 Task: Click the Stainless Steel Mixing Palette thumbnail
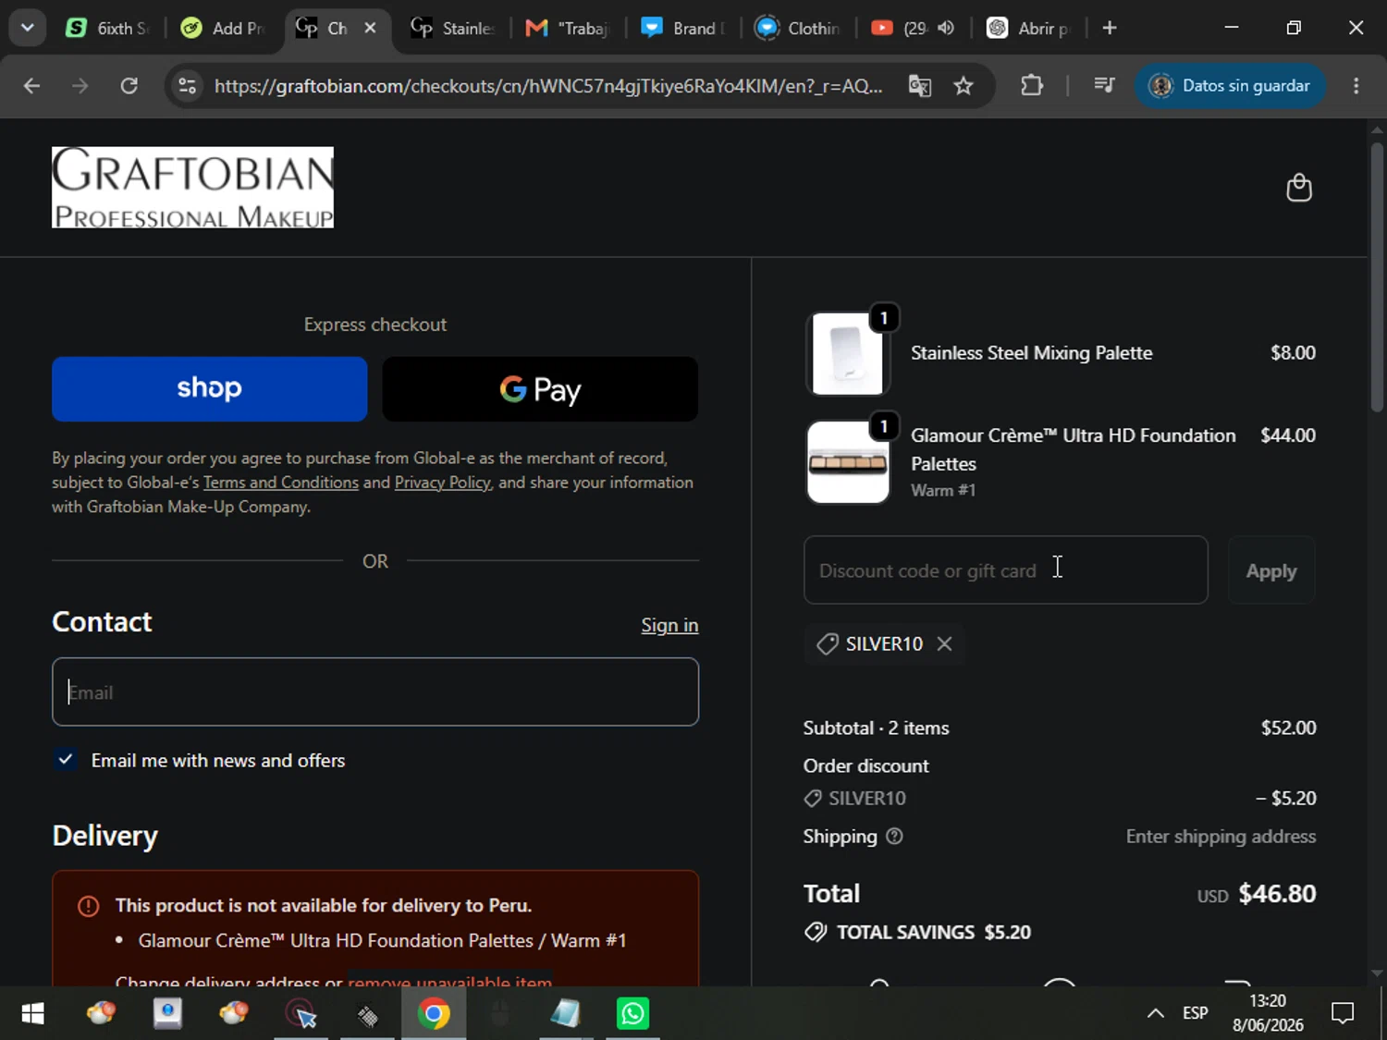[847, 353]
